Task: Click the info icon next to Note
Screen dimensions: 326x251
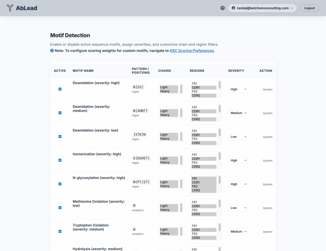Action: click(x=52, y=51)
